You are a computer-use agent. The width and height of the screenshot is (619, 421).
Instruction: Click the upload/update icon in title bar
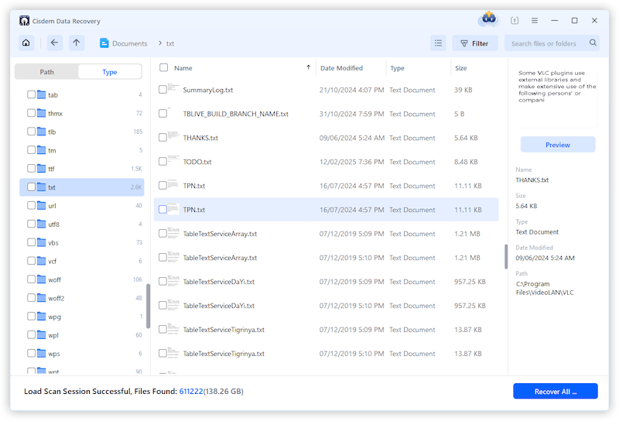coord(515,21)
